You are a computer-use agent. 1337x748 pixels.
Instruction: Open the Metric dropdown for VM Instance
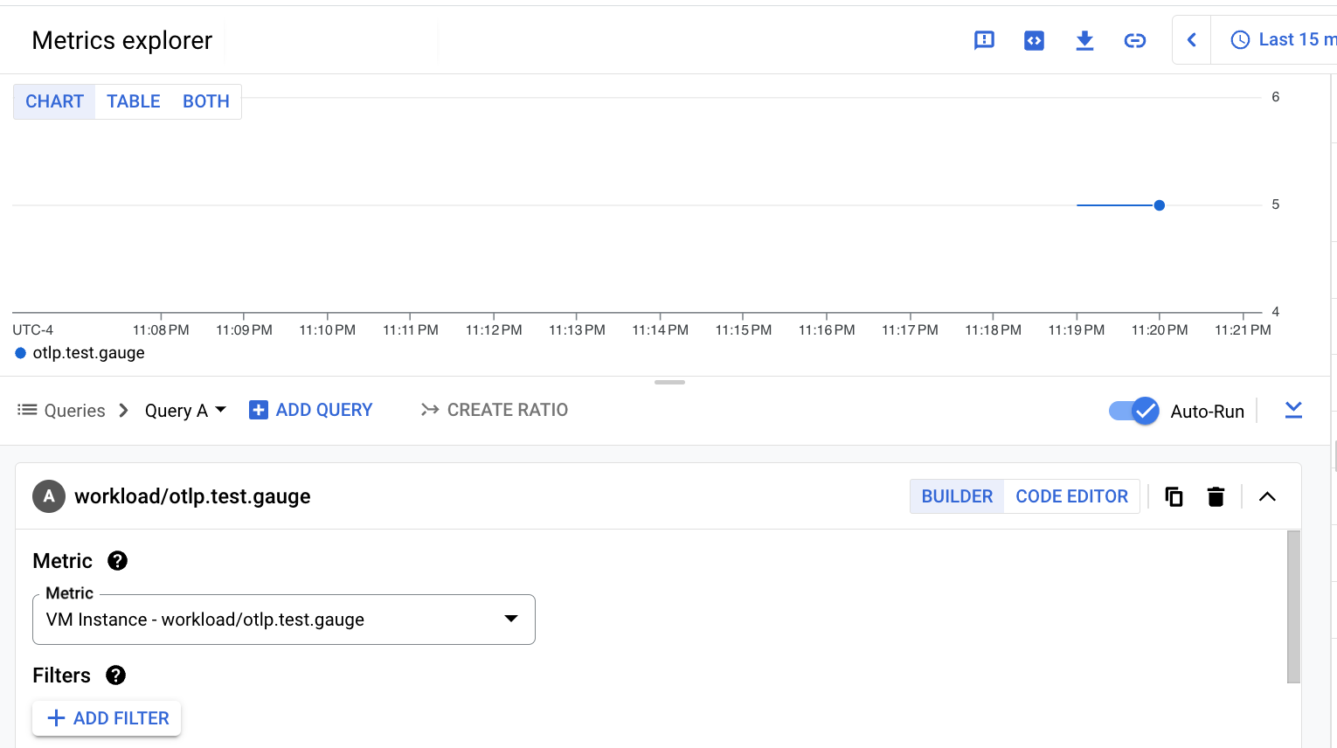pos(510,619)
